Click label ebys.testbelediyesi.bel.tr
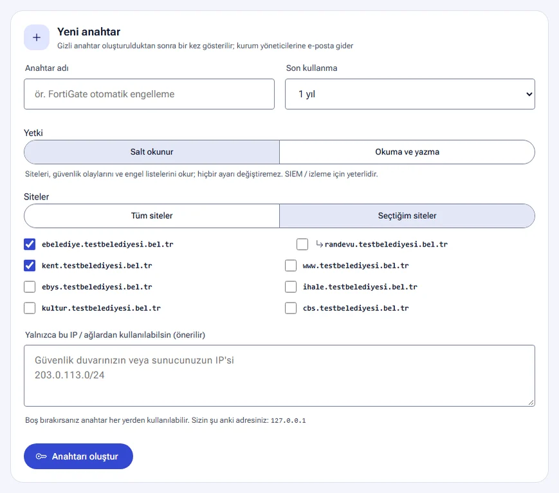Viewport: 559px width, 493px height. (97, 287)
